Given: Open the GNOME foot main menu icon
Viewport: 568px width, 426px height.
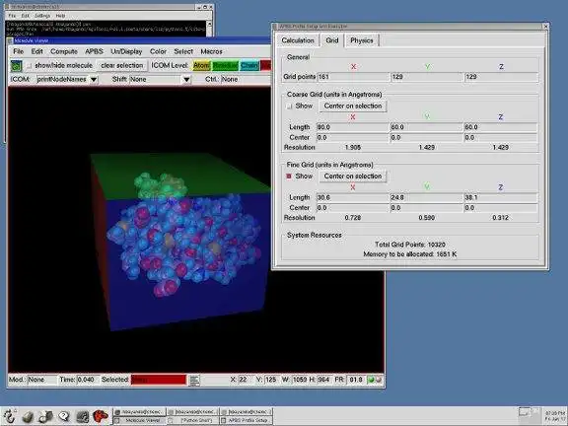Looking at the screenshot, I should (10, 416).
